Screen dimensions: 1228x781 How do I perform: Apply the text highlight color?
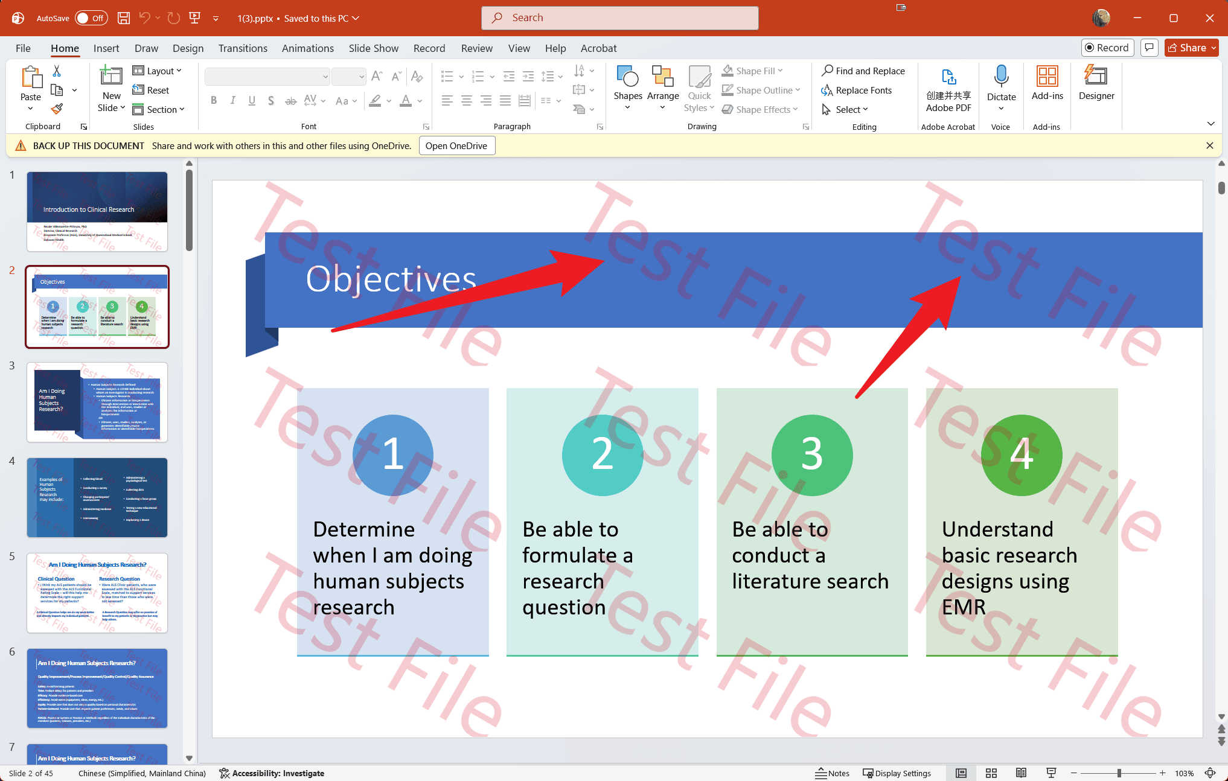click(x=376, y=101)
